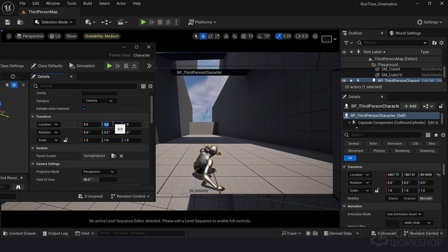
Task: Filter details by General category
Action: (353, 144)
